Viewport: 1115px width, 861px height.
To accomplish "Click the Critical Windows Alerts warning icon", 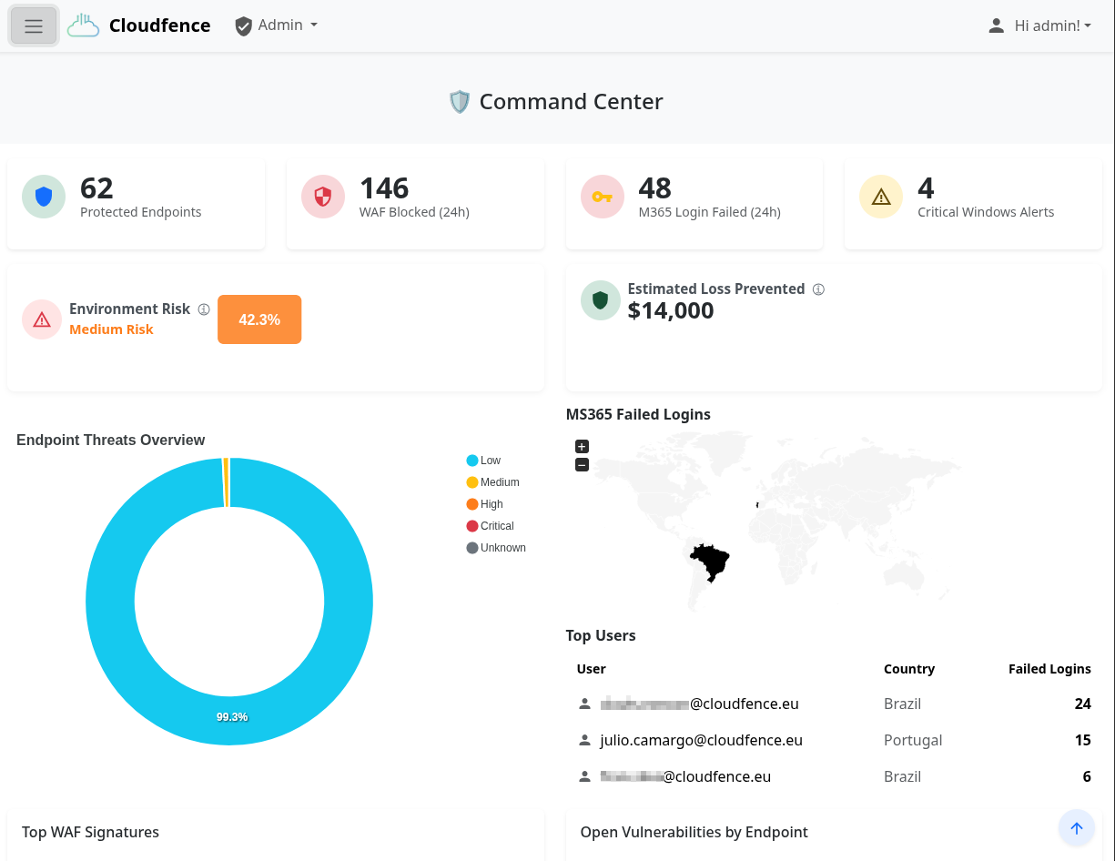I will coord(881,197).
